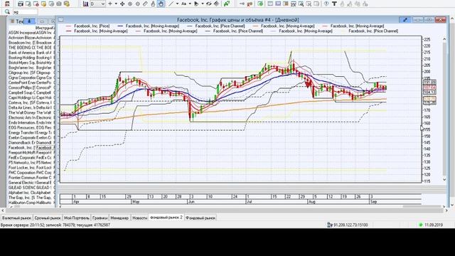Viewport: 455px width, 256px height.
Task: Expand the Aa text tool dropdown arrow
Action: (x=190, y=4)
